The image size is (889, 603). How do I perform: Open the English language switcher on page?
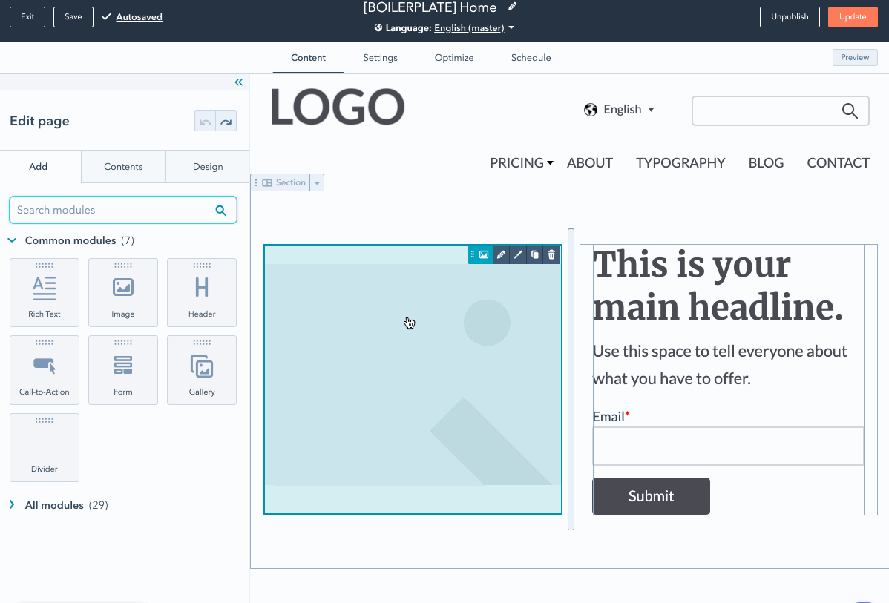tap(620, 110)
